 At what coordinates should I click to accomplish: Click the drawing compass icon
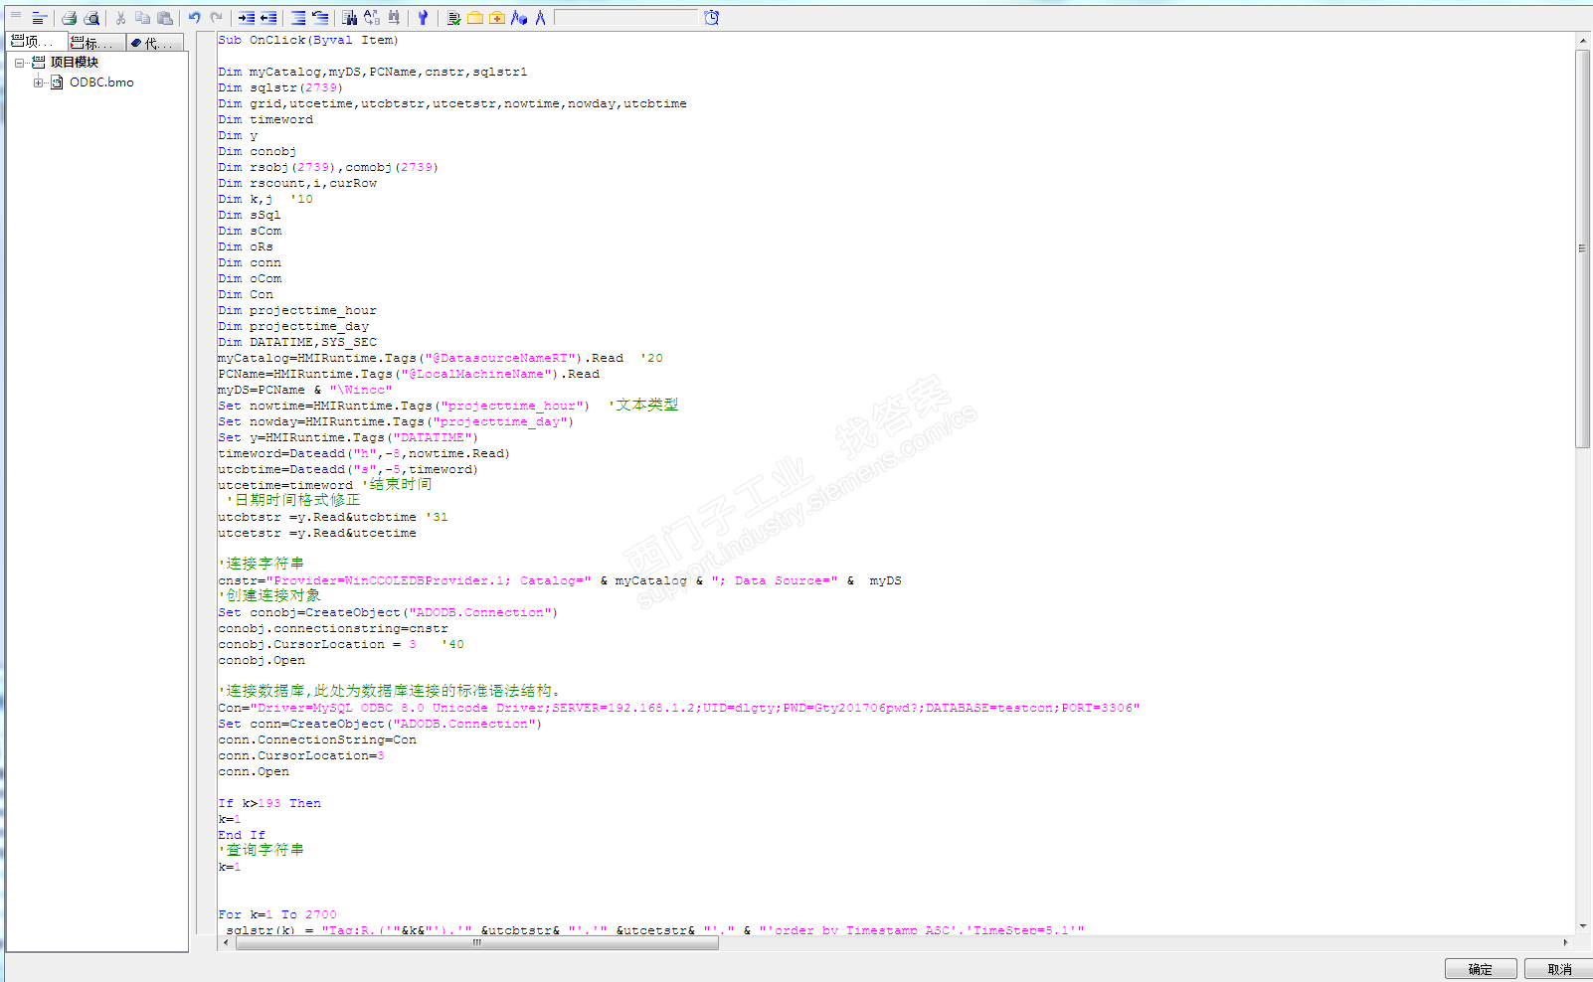540,18
